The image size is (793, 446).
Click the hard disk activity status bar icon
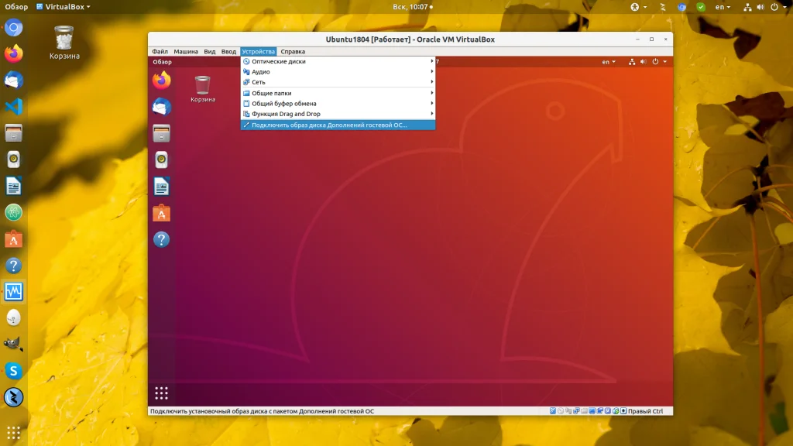click(553, 411)
